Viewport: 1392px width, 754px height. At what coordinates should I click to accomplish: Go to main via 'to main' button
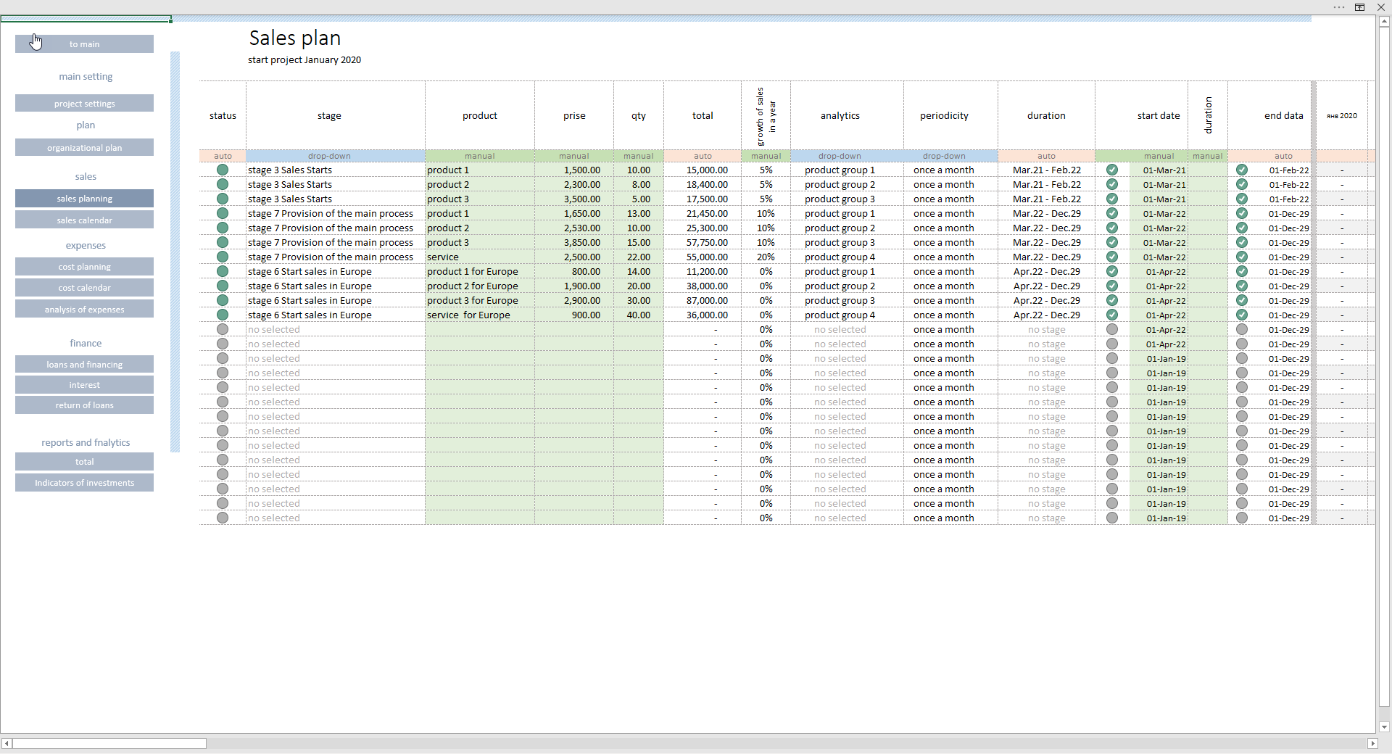(84, 44)
